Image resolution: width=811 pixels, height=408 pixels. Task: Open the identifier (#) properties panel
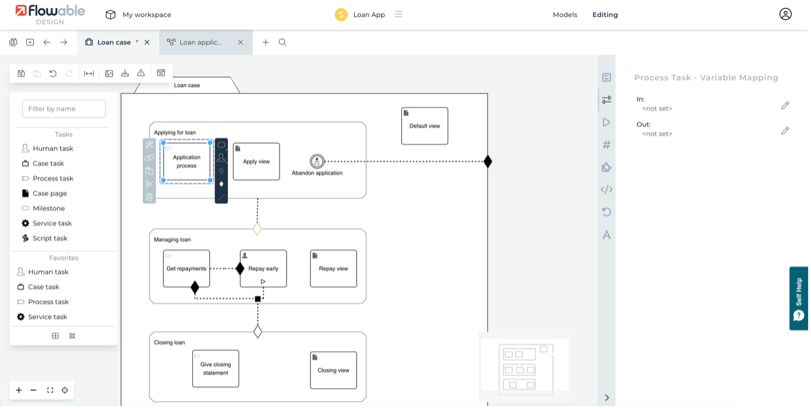[606, 144]
